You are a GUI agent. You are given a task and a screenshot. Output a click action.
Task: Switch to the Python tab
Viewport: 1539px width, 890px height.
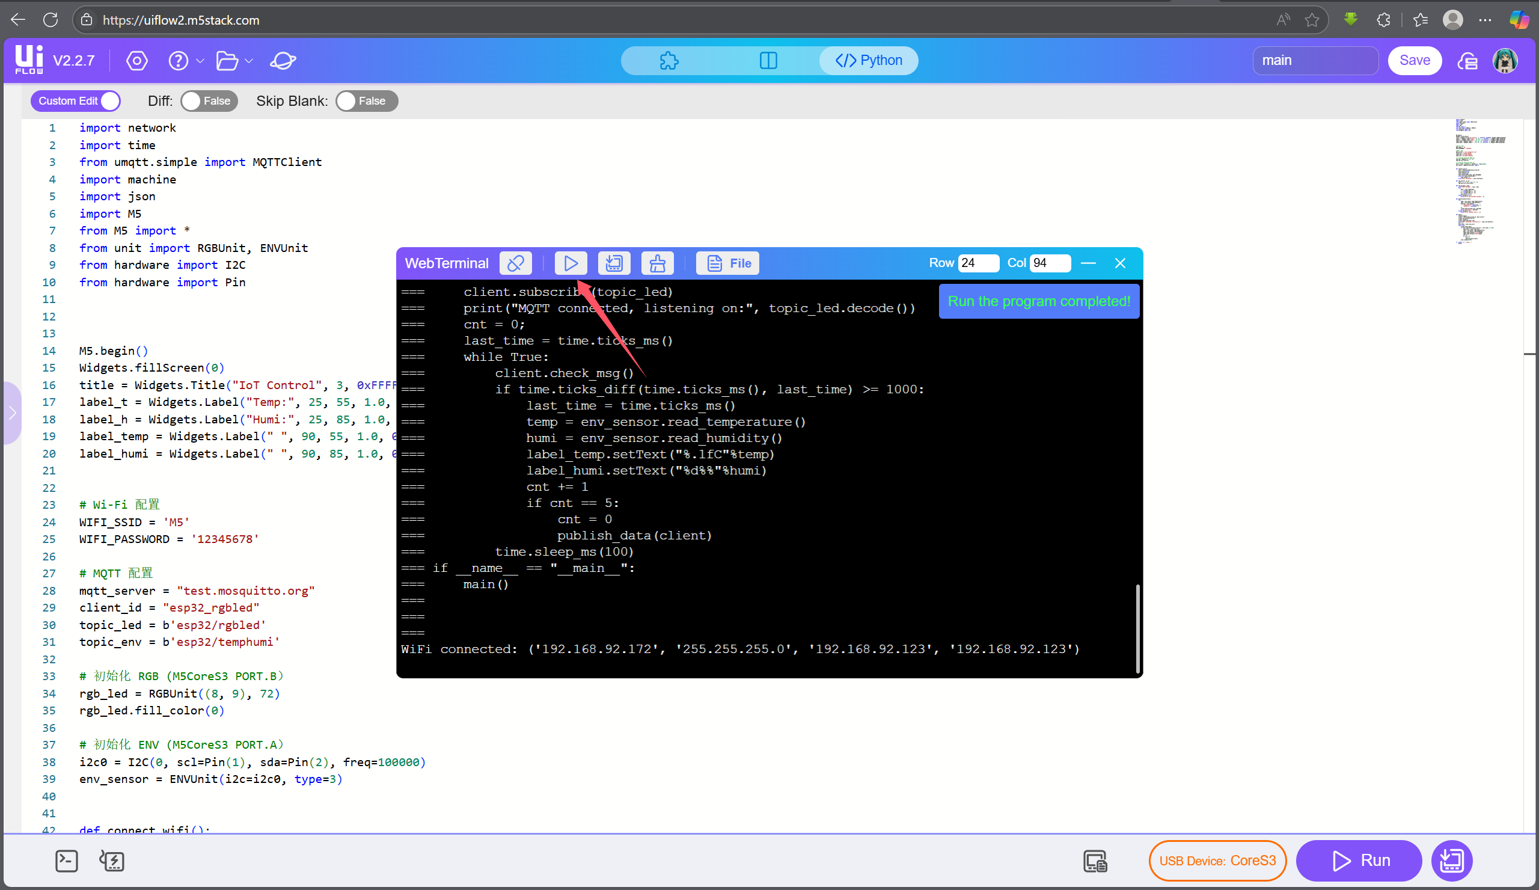coord(868,61)
